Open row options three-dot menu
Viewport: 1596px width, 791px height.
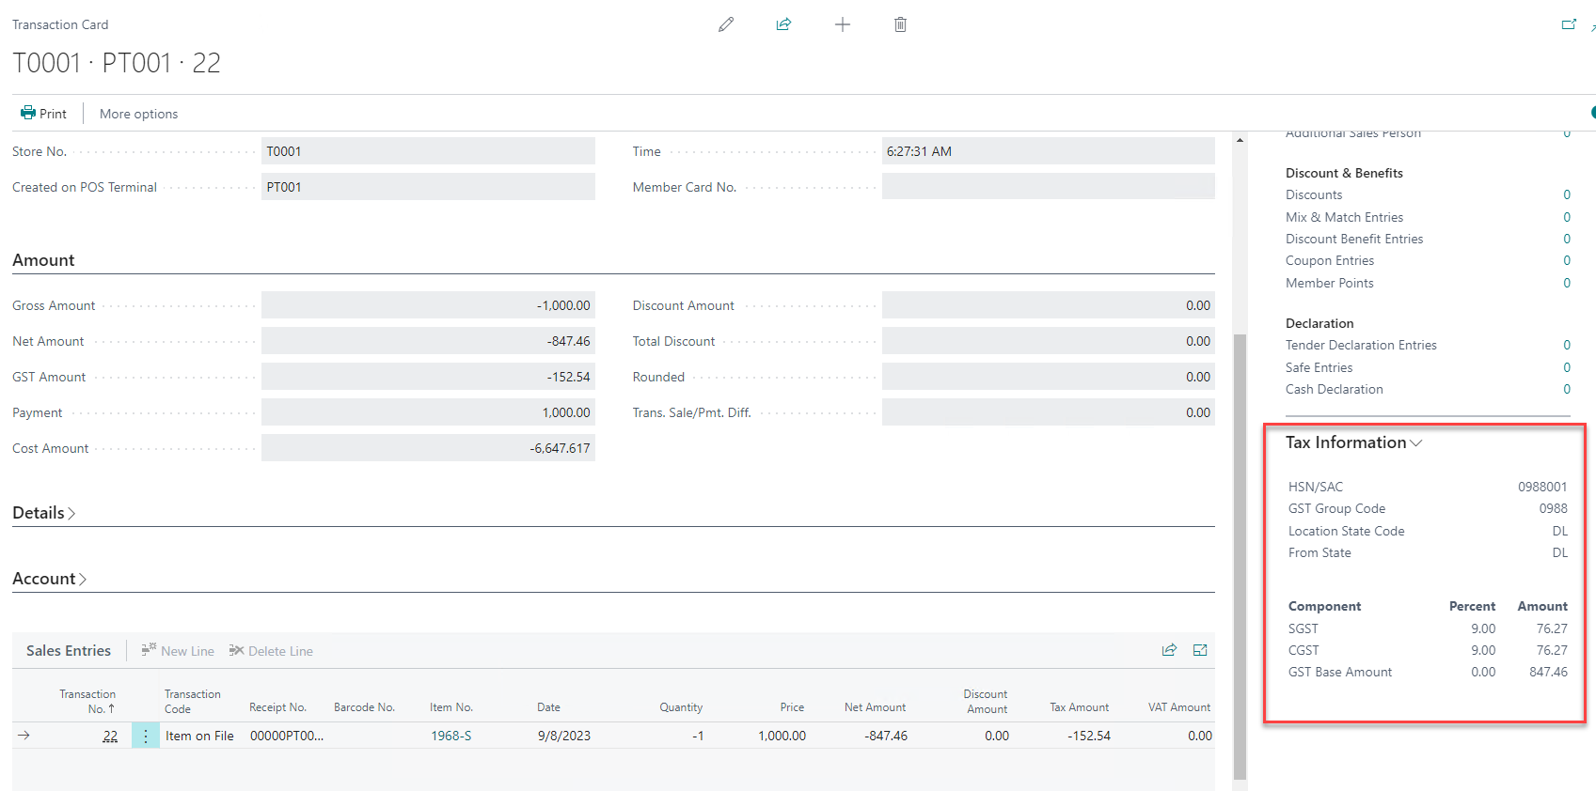tap(146, 736)
